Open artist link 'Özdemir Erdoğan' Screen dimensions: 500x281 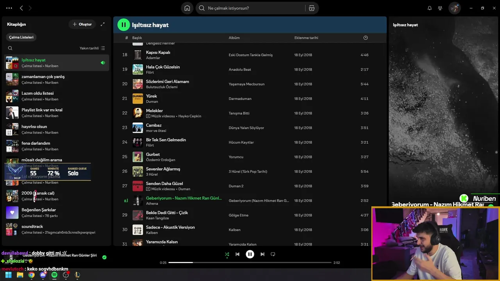(161, 160)
